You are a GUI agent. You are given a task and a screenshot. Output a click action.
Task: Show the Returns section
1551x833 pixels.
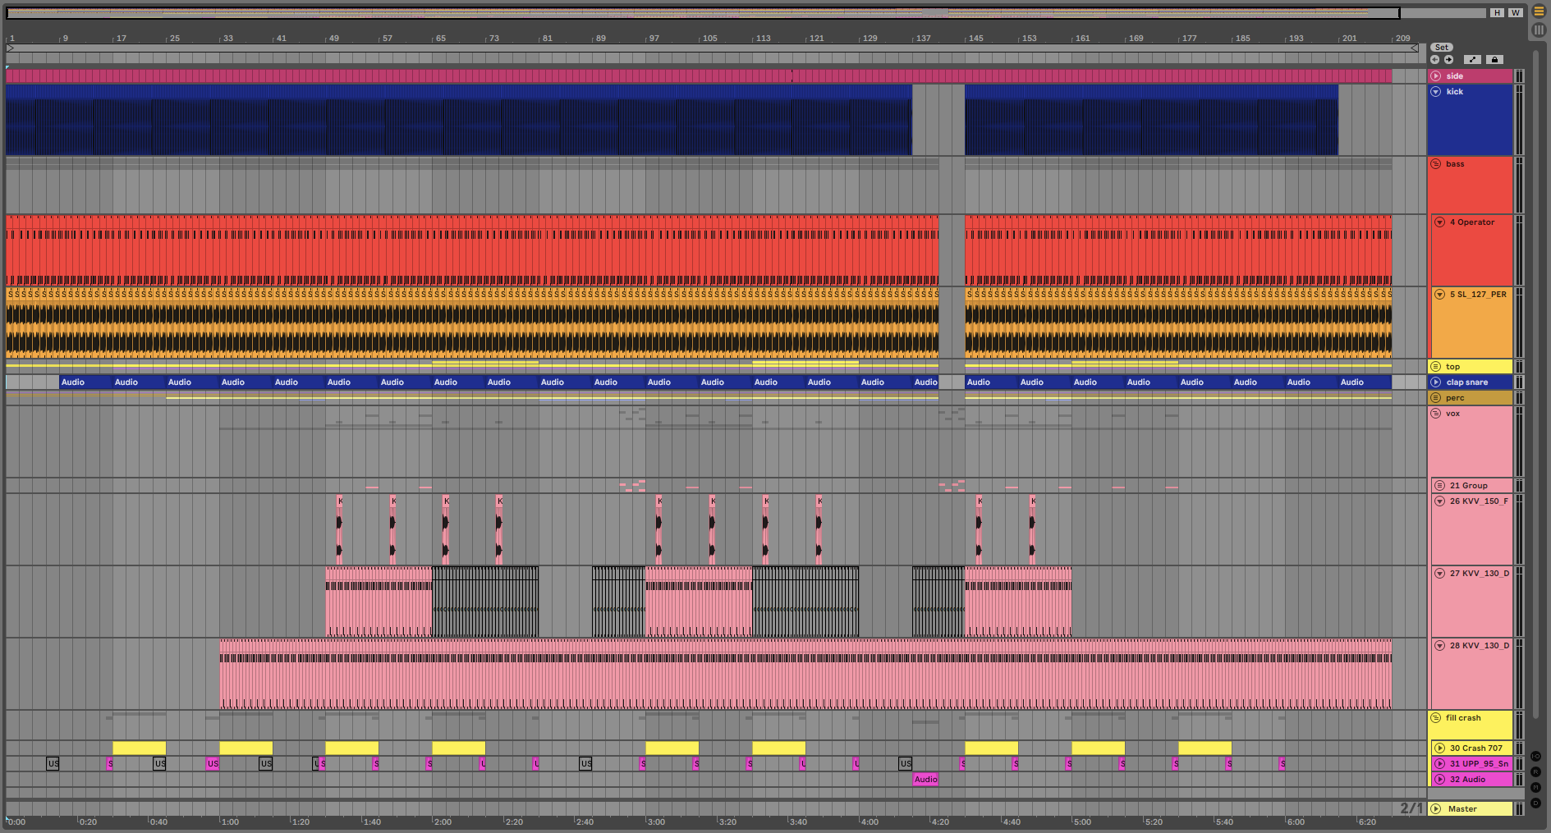(1536, 771)
